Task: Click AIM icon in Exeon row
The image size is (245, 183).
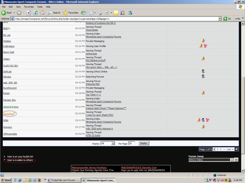Action: point(203,93)
